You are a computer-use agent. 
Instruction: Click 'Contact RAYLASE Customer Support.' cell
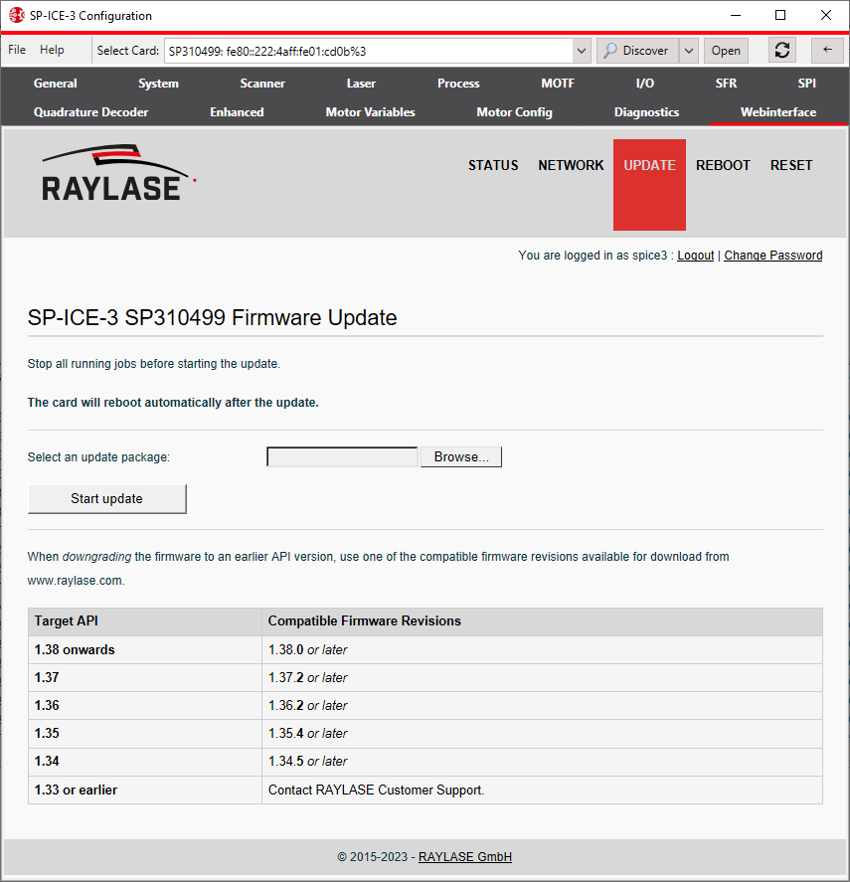pyautogui.click(x=542, y=790)
